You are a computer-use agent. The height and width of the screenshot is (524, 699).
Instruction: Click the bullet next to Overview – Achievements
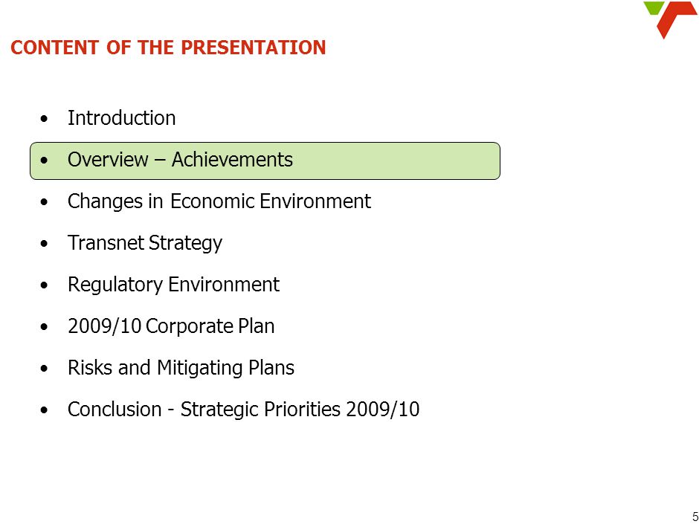click(x=44, y=161)
